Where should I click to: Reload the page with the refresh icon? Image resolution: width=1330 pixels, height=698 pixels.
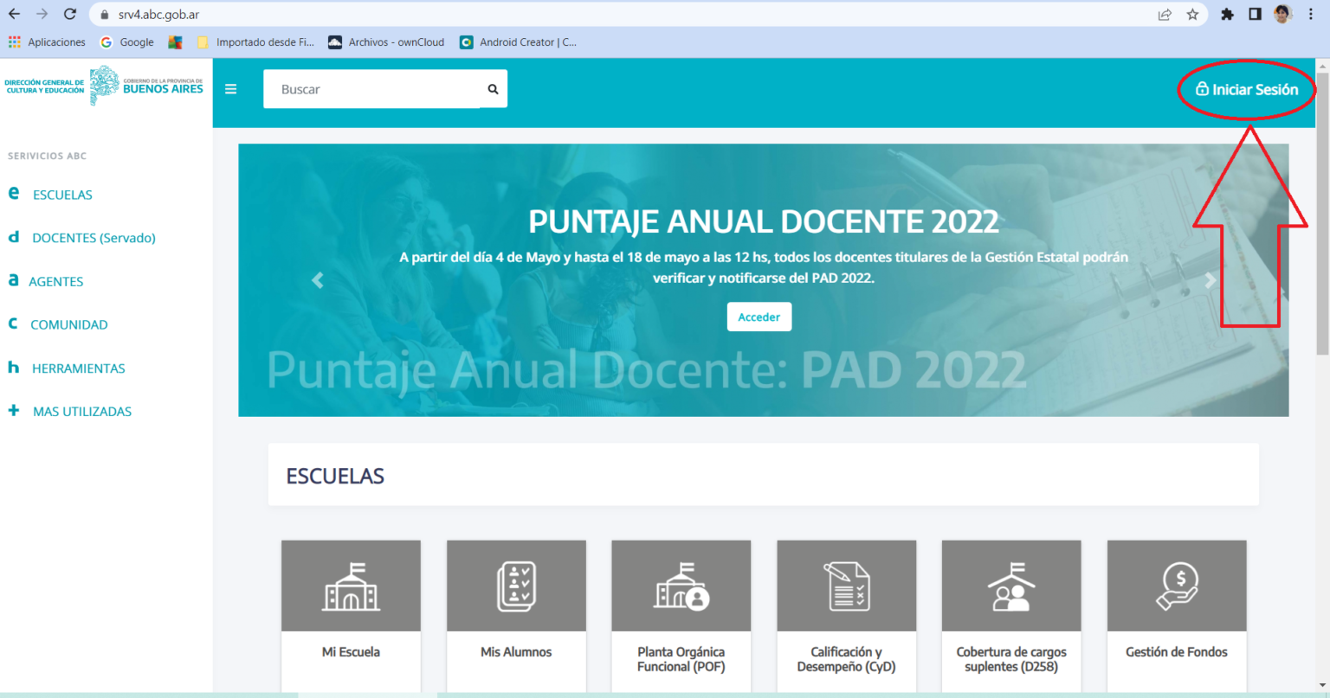(70, 15)
